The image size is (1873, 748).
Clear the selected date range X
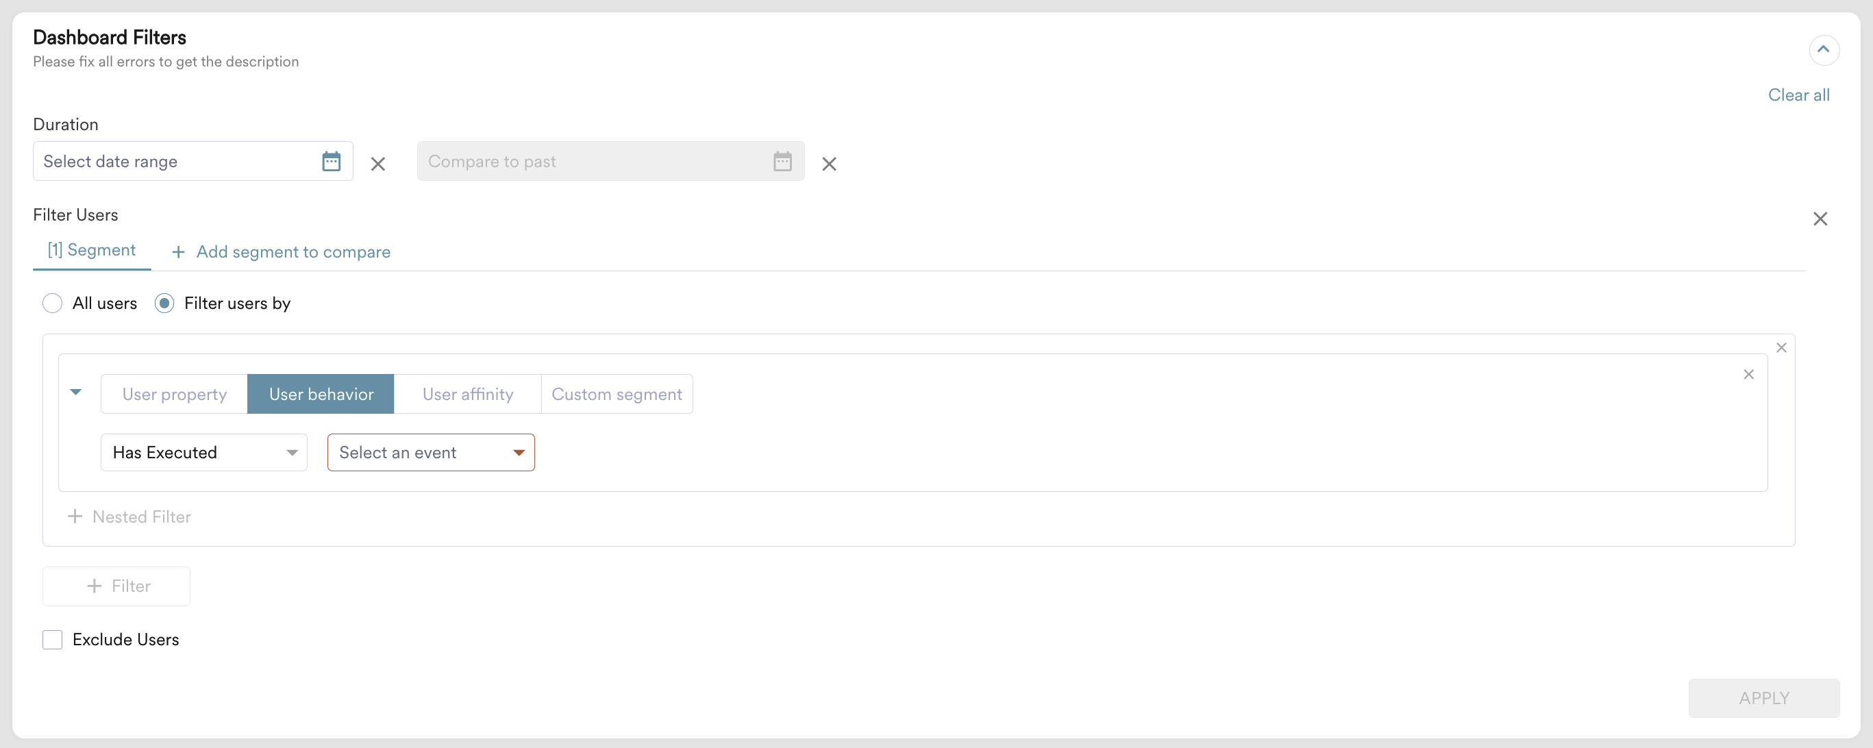(377, 164)
